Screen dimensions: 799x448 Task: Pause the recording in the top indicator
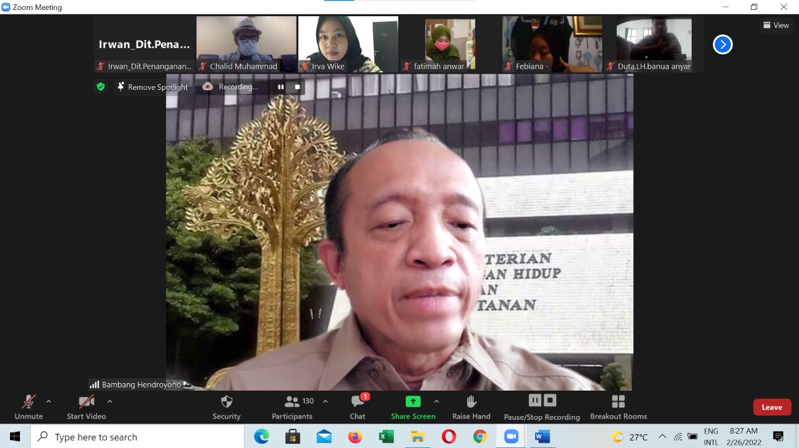281,87
